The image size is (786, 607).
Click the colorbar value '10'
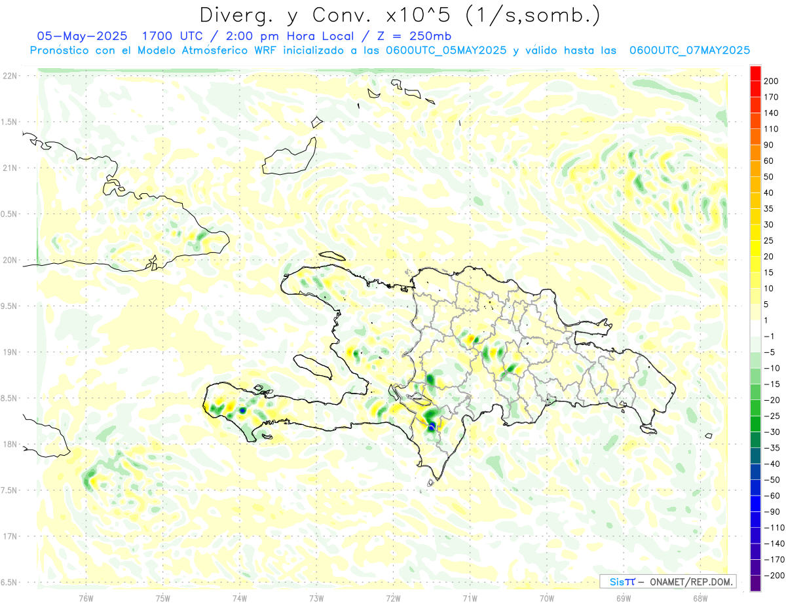pos(769,289)
